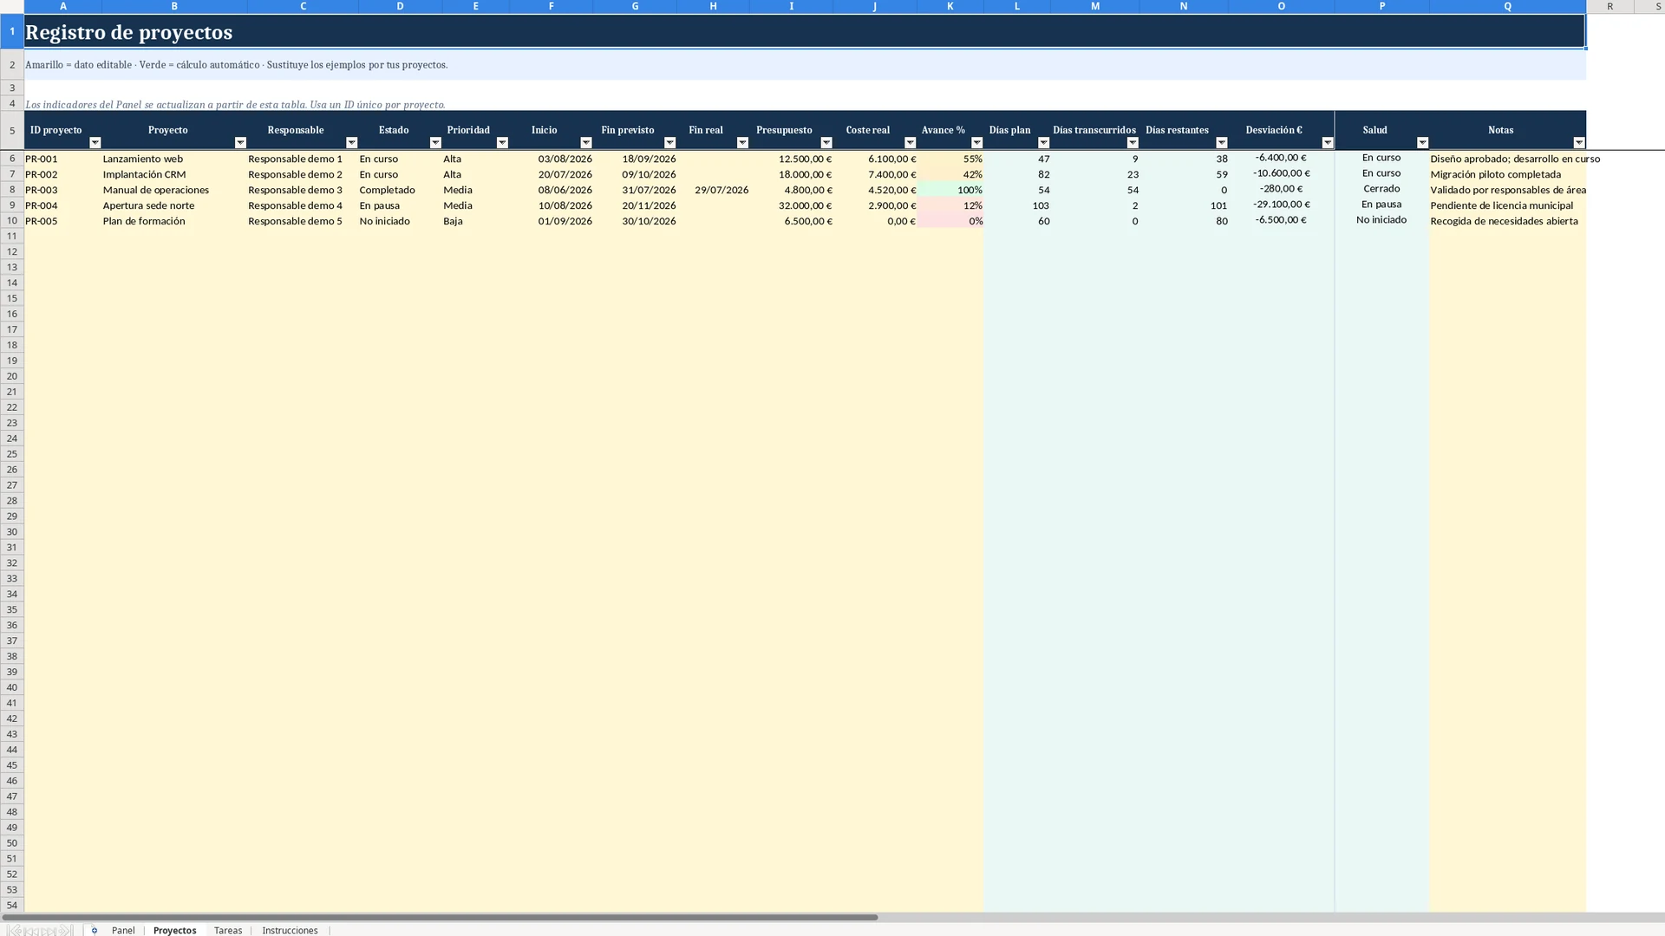Select Avance cell '12%'
Image resolution: width=1665 pixels, height=936 pixels.
[950, 205]
